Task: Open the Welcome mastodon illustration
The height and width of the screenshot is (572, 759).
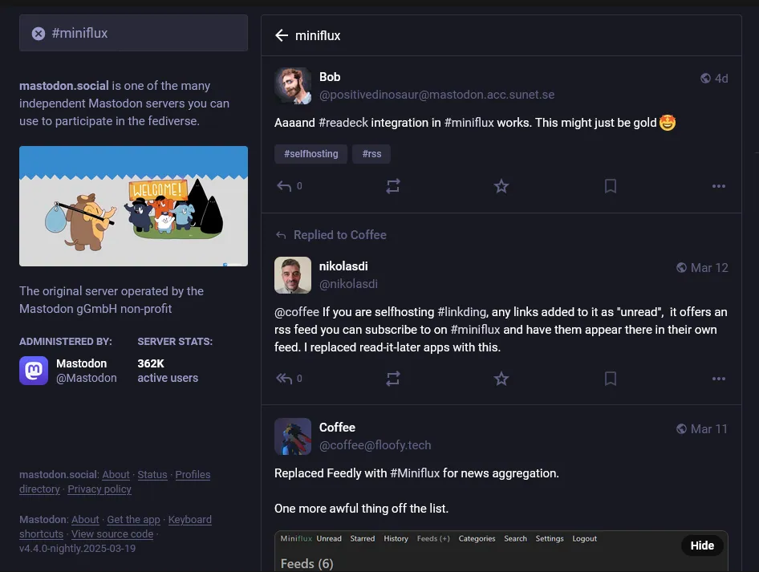Action: click(134, 206)
